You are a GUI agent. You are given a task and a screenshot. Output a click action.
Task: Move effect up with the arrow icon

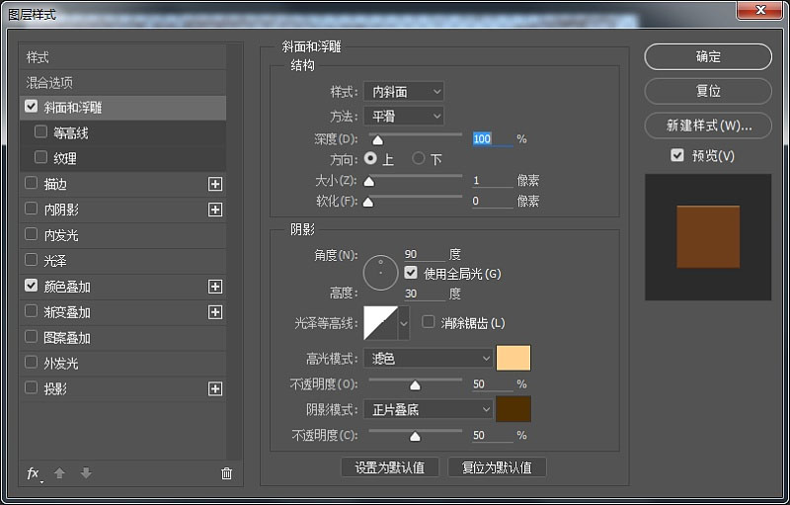(59, 473)
